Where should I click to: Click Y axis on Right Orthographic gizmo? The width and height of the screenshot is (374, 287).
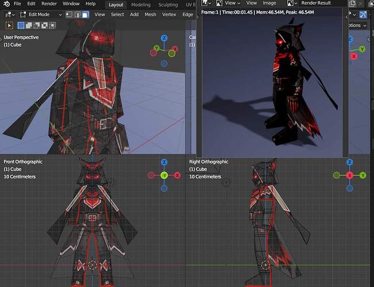363,176
